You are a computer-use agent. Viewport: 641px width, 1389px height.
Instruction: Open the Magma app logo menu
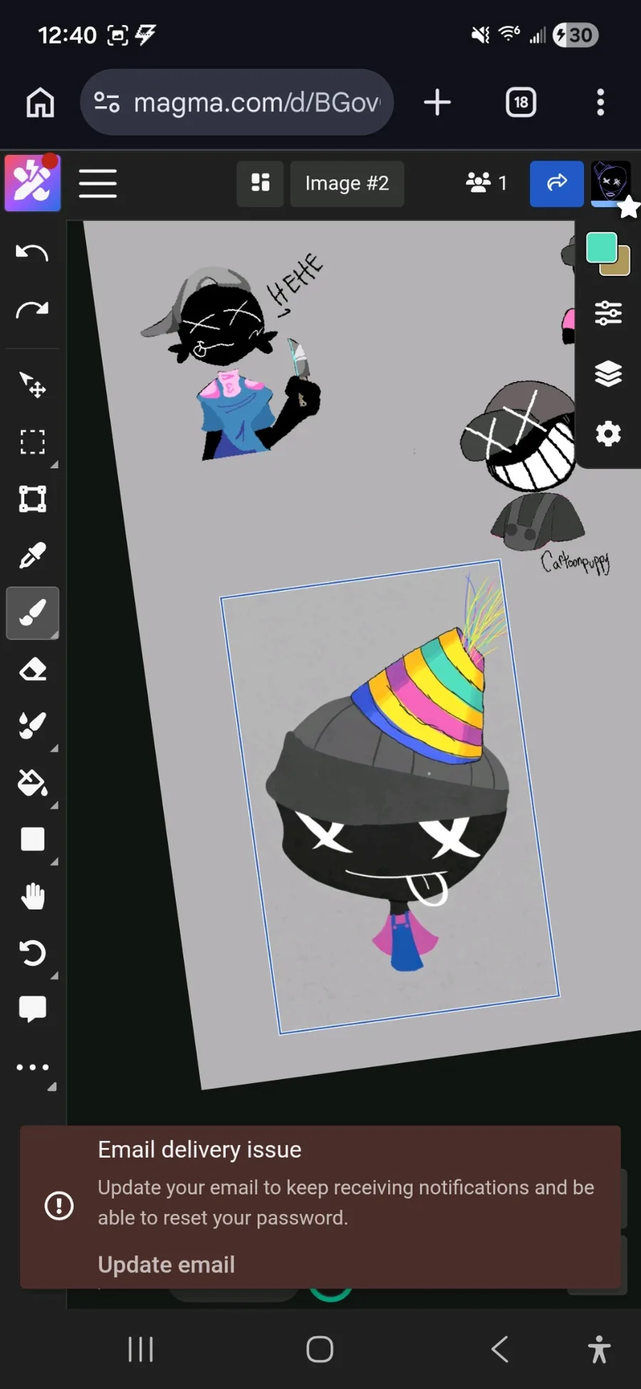tap(33, 183)
